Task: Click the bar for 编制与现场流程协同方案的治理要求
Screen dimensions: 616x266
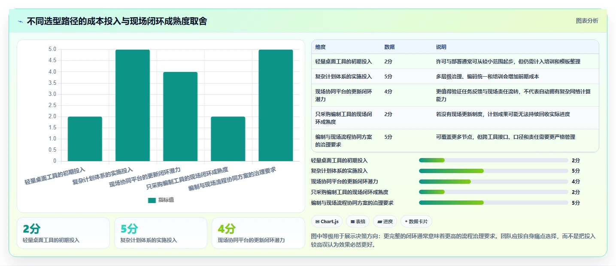Action: pyautogui.click(x=276, y=105)
